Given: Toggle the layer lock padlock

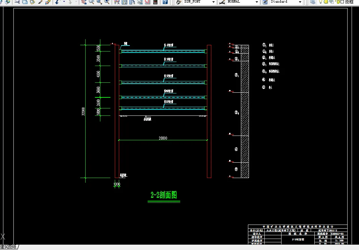Looking at the screenshot, I should pos(338,2).
